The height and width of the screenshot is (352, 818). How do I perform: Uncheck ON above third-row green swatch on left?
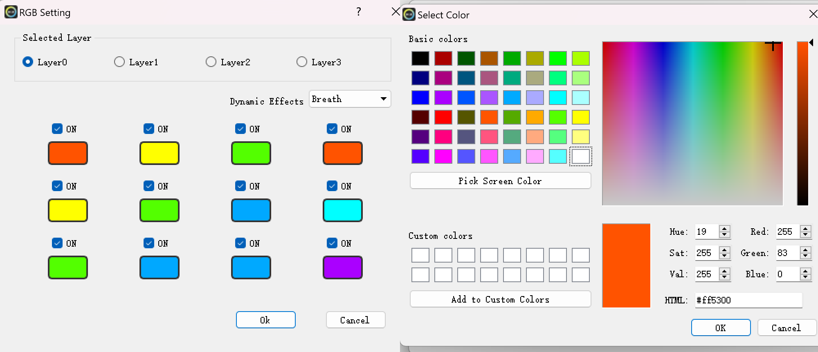click(57, 243)
